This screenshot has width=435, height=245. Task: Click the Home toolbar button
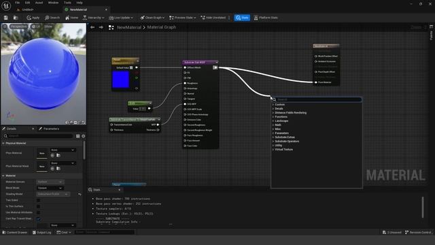(x=72, y=18)
